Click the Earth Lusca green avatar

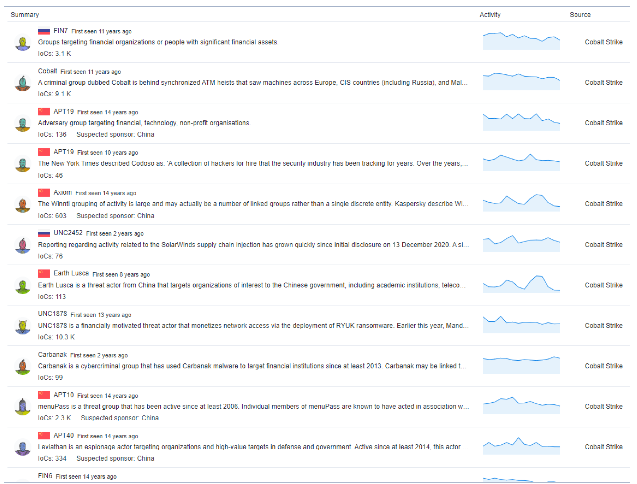(23, 285)
